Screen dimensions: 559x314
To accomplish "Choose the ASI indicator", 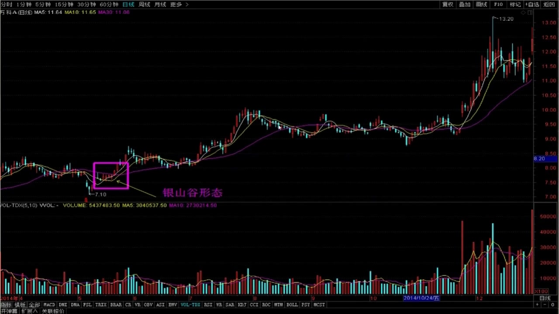I will [x=160, y=305].
